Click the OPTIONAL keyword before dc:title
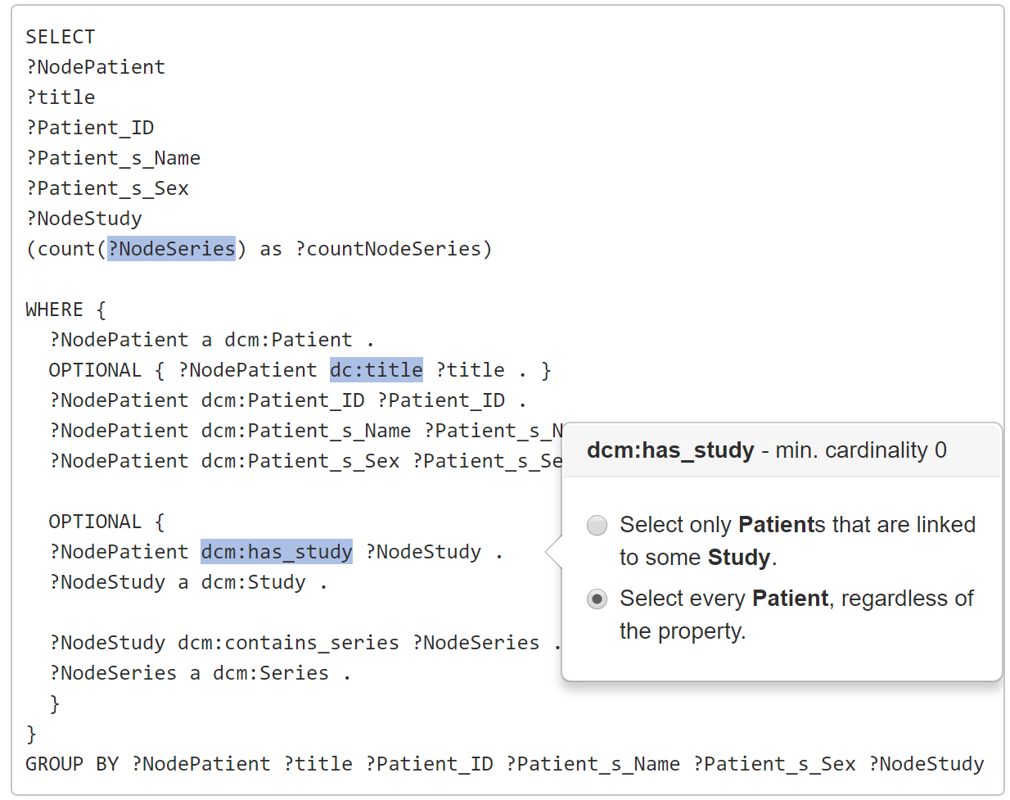 click(95, 370)
